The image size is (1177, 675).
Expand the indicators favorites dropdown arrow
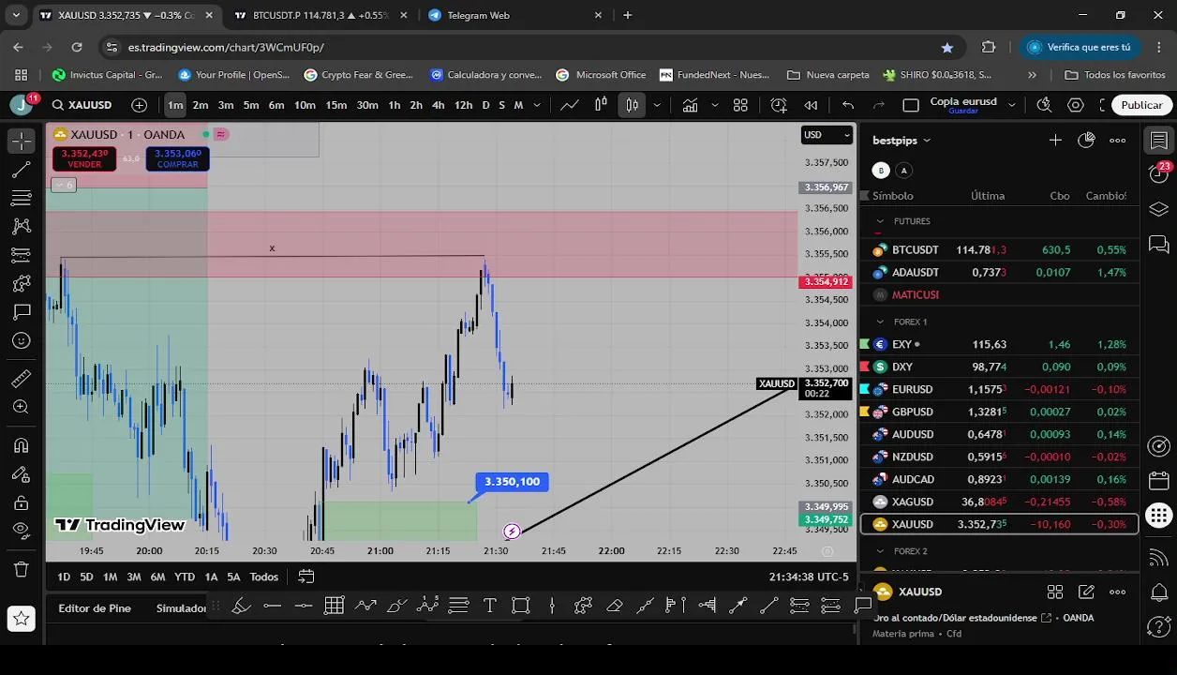(x=714, y=105)
